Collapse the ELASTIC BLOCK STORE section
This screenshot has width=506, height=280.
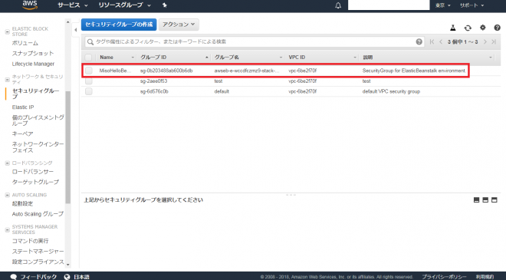point(8,31)
